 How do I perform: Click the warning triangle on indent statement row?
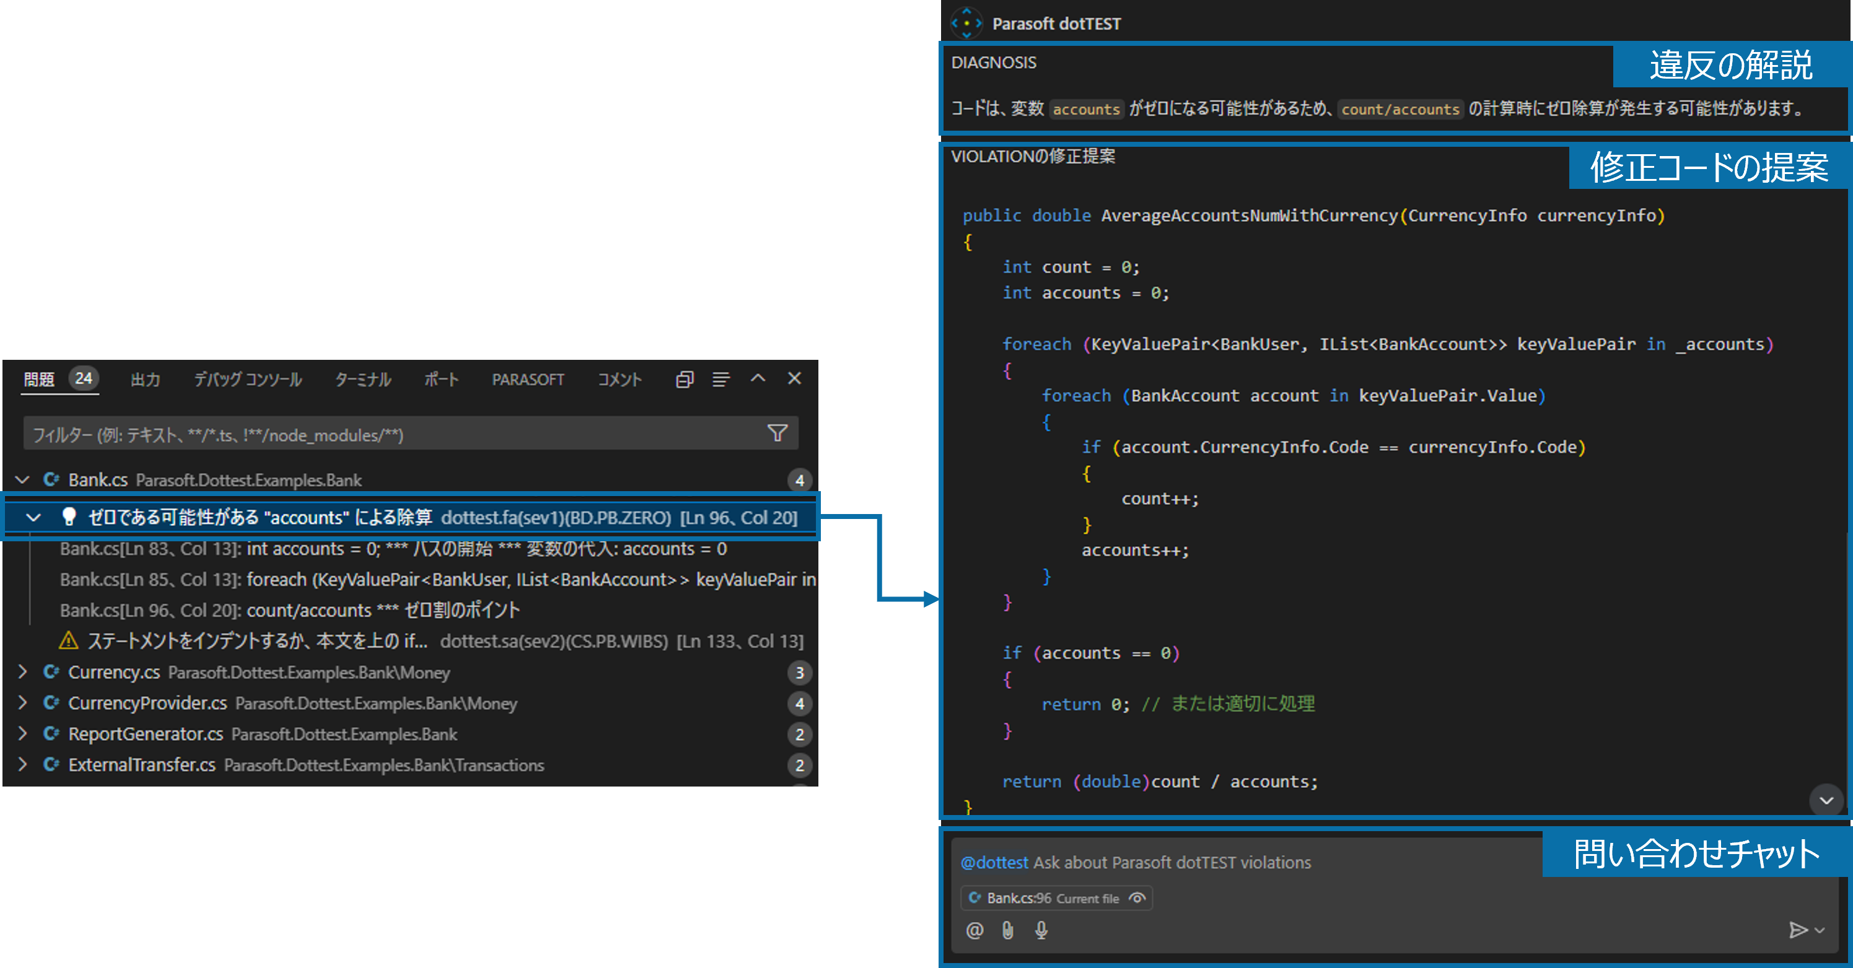coord(68,640)
